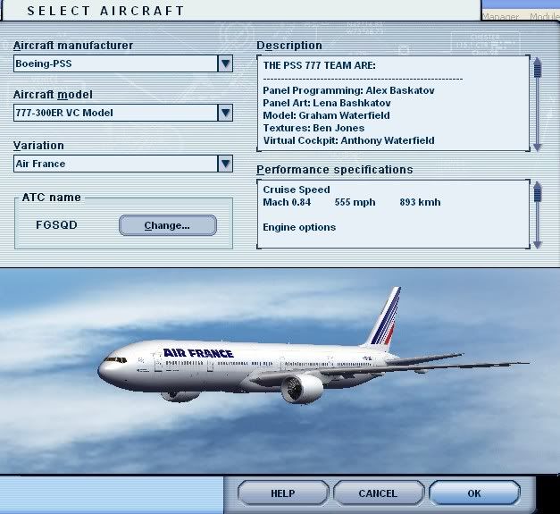Click the Change... ATC name button
The image size is (560, 514).
[168, 225]
